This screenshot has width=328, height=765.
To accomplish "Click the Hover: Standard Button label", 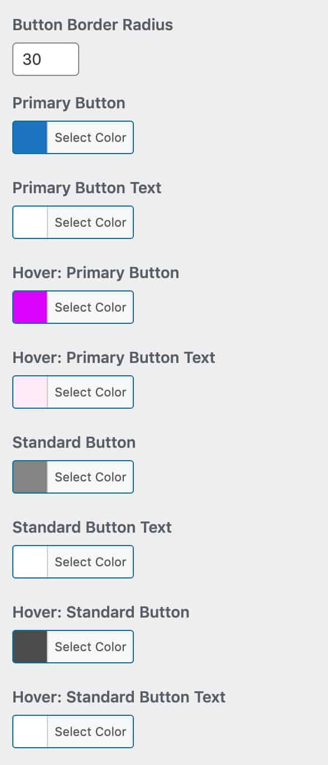I will (x=101, y=612).
